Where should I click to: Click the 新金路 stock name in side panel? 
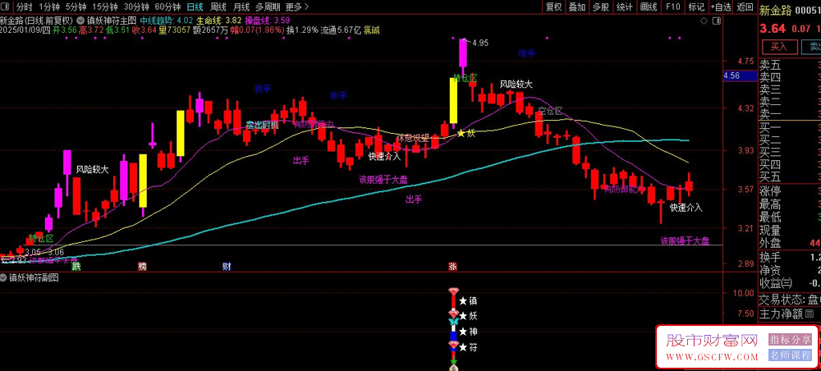pos(775,10)
